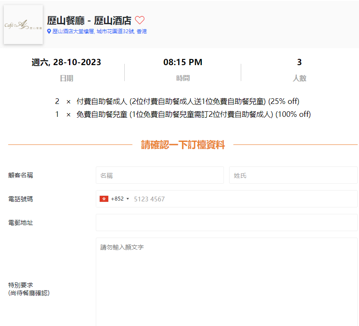The height and width of the screenshot is (326, 359).
Task: Click the 特別要求 label
Action: (21, 285)
